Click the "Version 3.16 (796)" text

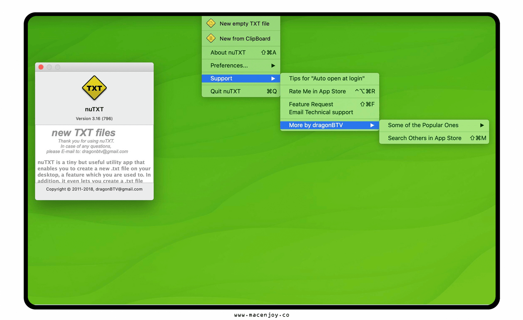pyautogui.click(x=94, y=118)
